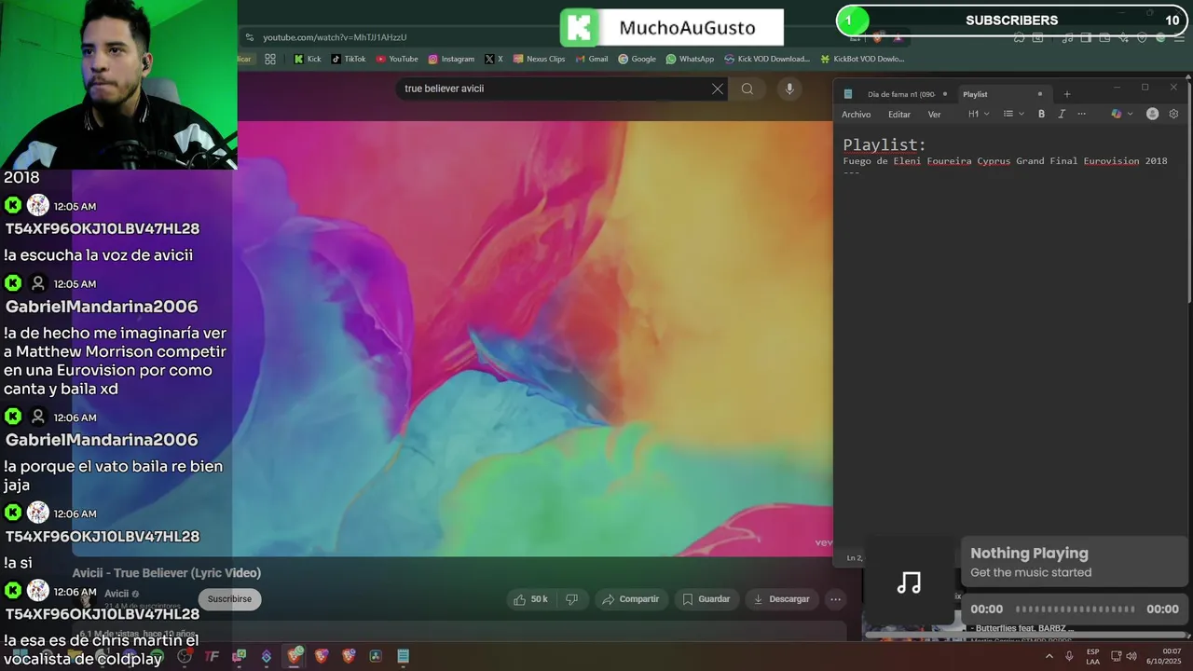Viewport: 1193px width, 671px height.
Task: Open the browser extensions puzzle icon
Action: (x=1019, y=37)
